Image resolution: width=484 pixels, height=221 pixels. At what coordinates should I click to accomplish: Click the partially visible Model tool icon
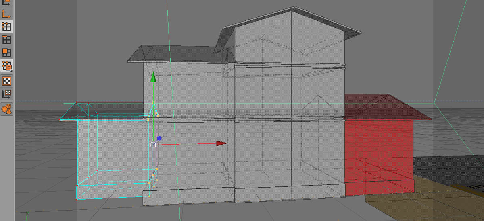tap(6, 2)
